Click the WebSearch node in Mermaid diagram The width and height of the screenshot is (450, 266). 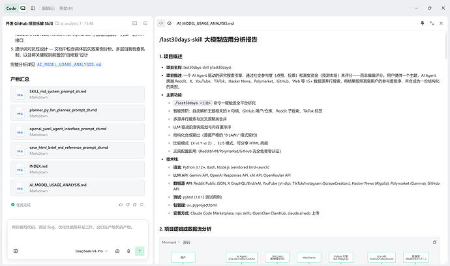point(308,258)
